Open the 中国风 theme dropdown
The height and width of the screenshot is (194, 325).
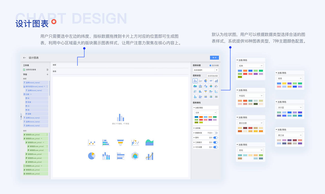click(x=251, y=96)
